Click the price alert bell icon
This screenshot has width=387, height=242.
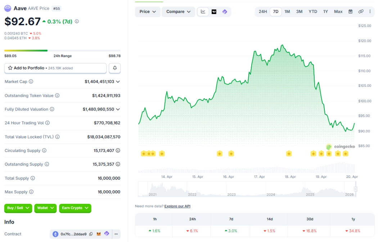point(114,68)
